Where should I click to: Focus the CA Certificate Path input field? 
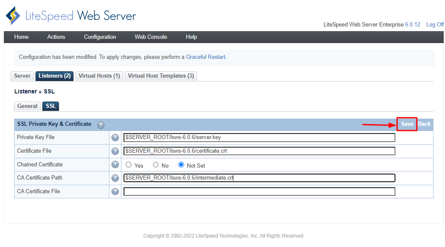[x=259, y=178]
